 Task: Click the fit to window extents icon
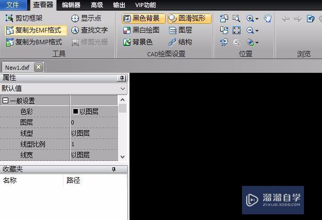pos(236,30)
